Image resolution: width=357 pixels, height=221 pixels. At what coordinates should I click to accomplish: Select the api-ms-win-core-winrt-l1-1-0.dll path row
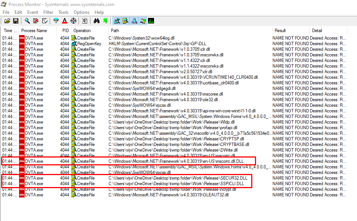click(x=182, y=111)
